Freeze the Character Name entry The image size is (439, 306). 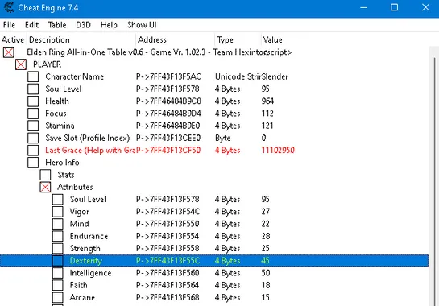33,76
